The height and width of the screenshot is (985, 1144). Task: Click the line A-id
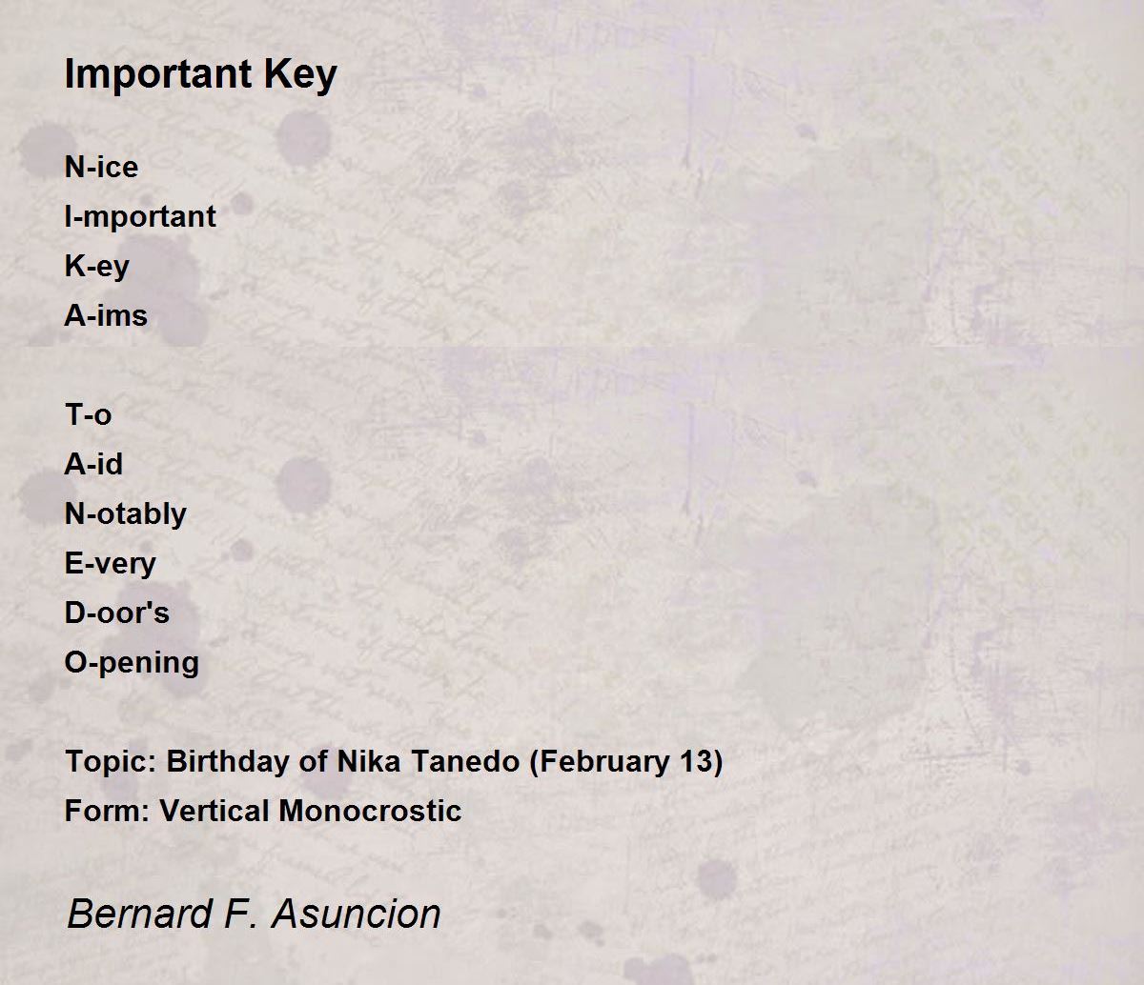[93, 464]
